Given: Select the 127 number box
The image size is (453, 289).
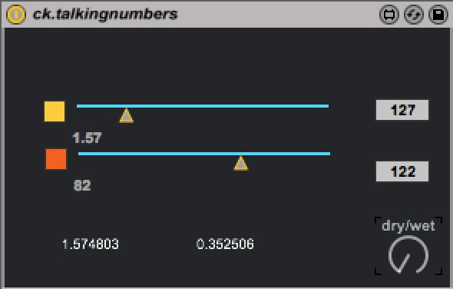Looking at the screenshot, I should [402, 110].
